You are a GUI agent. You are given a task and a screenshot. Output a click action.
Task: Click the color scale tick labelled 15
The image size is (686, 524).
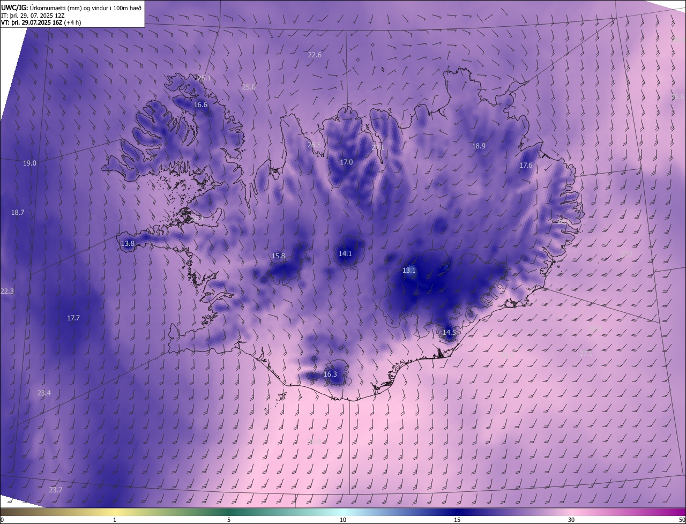tap(457, 520)
